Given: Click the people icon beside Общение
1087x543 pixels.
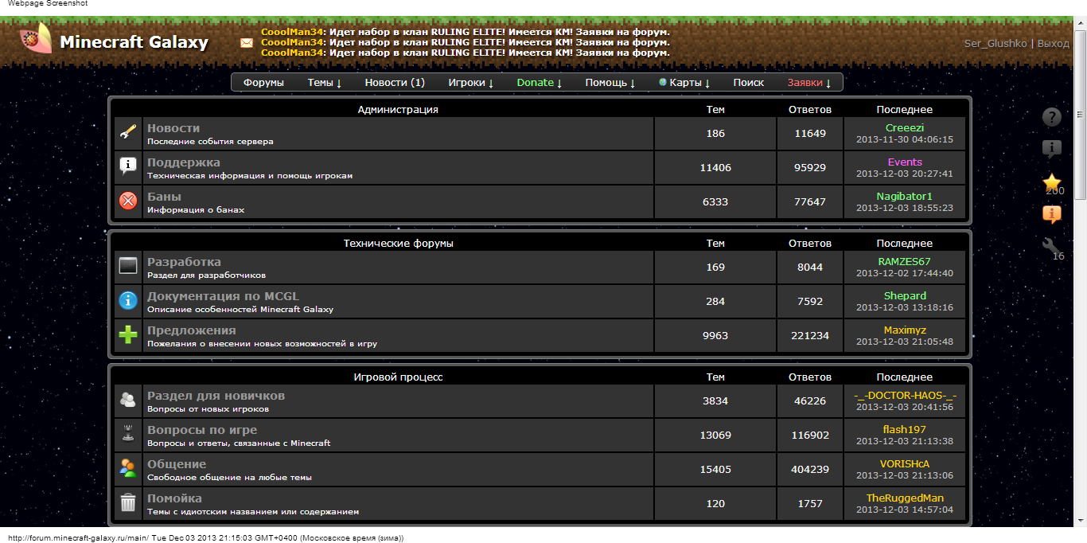Looking at the screenshot, I should [x=128, y=468].
